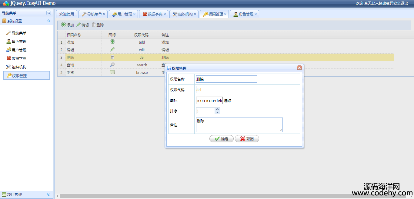Expand the 项目管理 accordion section
Image resolution: width=414 pixels, height=199 pixels.
point(48,194)
